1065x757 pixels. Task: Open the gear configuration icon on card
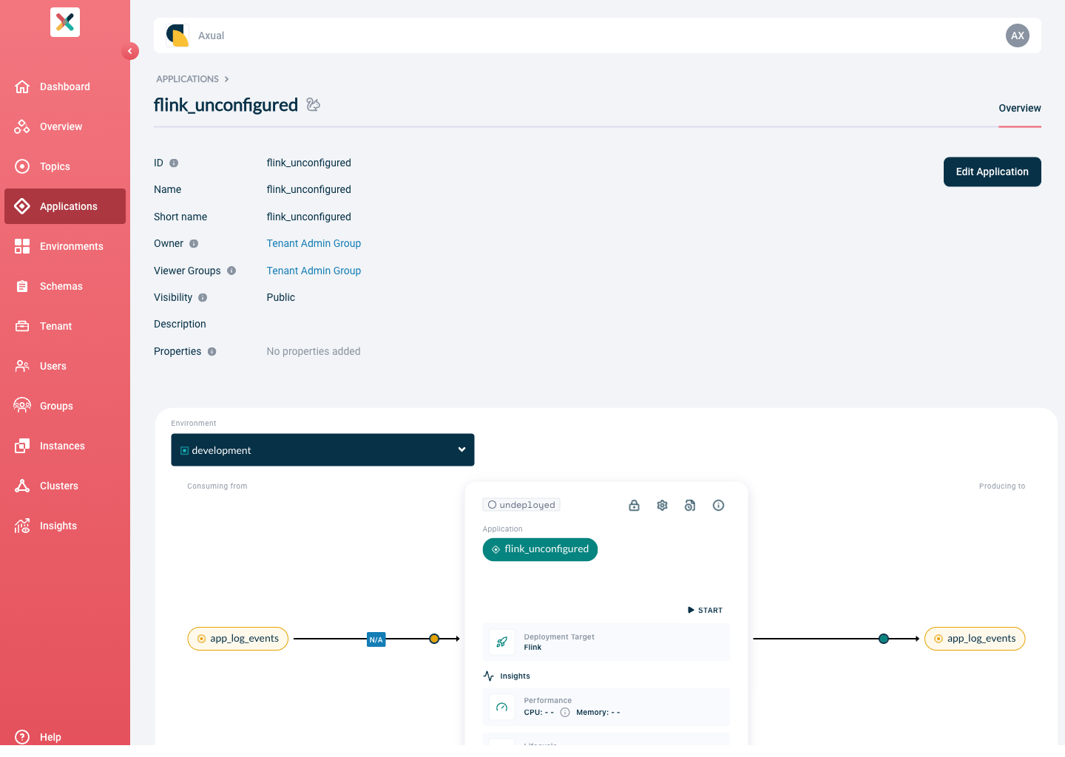(x=662, y=506)
